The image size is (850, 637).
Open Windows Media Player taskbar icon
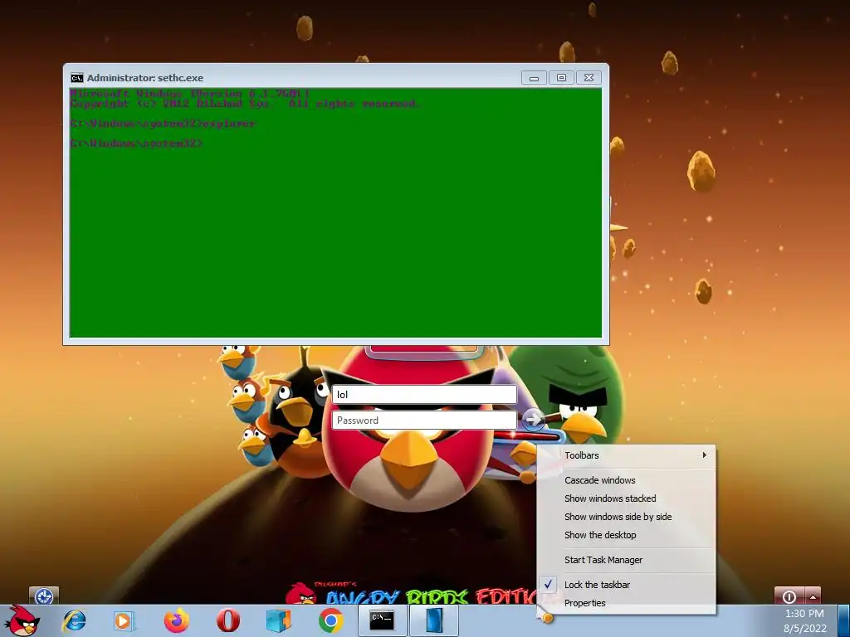coord(125,620)
